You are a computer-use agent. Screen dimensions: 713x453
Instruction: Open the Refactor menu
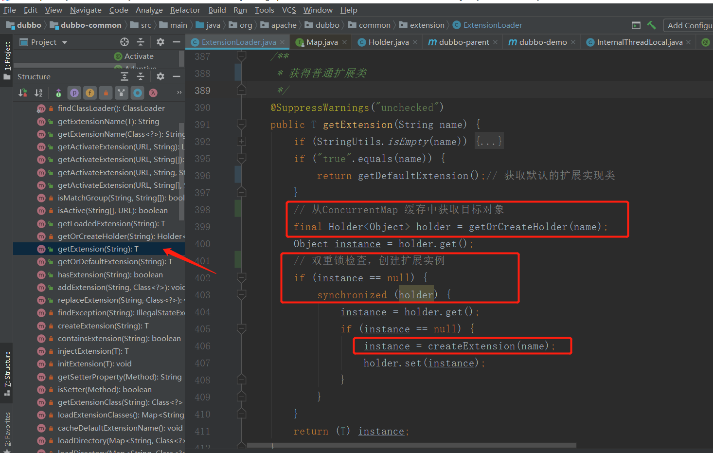(x=185, y=10)
